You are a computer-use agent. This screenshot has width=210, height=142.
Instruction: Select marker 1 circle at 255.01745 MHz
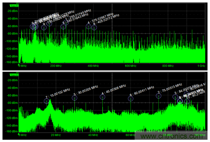coord(66,22)
